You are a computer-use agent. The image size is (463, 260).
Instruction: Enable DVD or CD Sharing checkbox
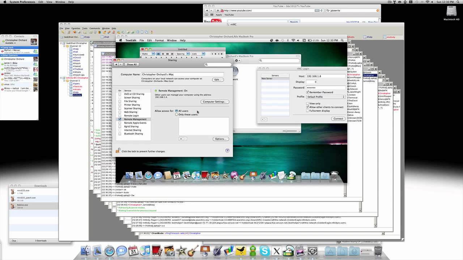coord(120,94)
